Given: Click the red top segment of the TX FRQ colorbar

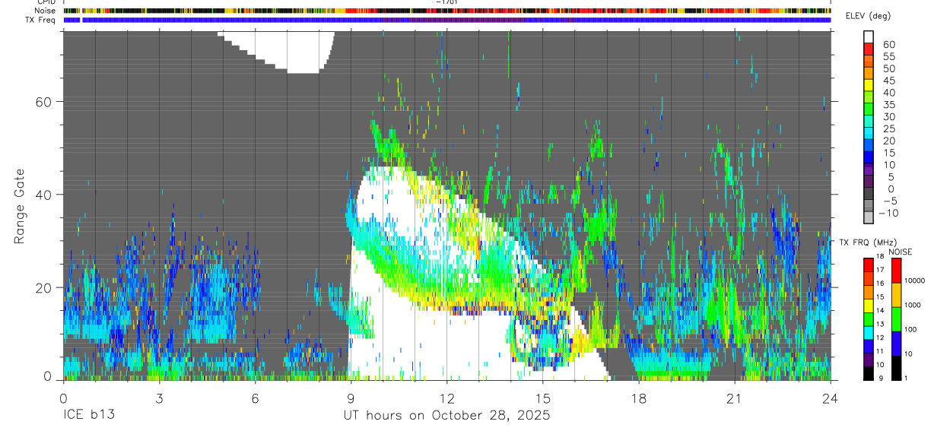Looking at the screenshot, I should (869, 265).
